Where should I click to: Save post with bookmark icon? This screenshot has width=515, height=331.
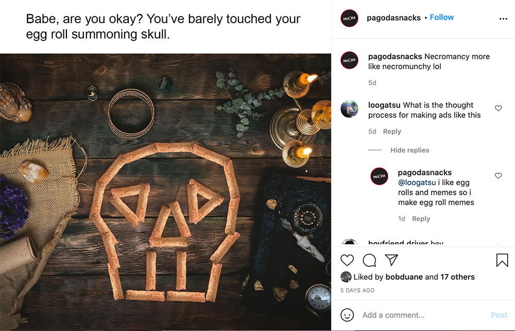[502, 260]
